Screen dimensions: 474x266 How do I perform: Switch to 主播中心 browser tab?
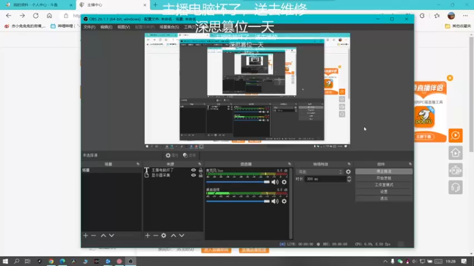tap(113, 5)
